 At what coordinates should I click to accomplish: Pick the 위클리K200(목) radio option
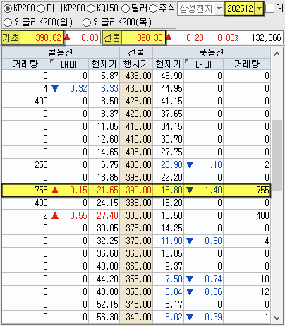point(87,23)
